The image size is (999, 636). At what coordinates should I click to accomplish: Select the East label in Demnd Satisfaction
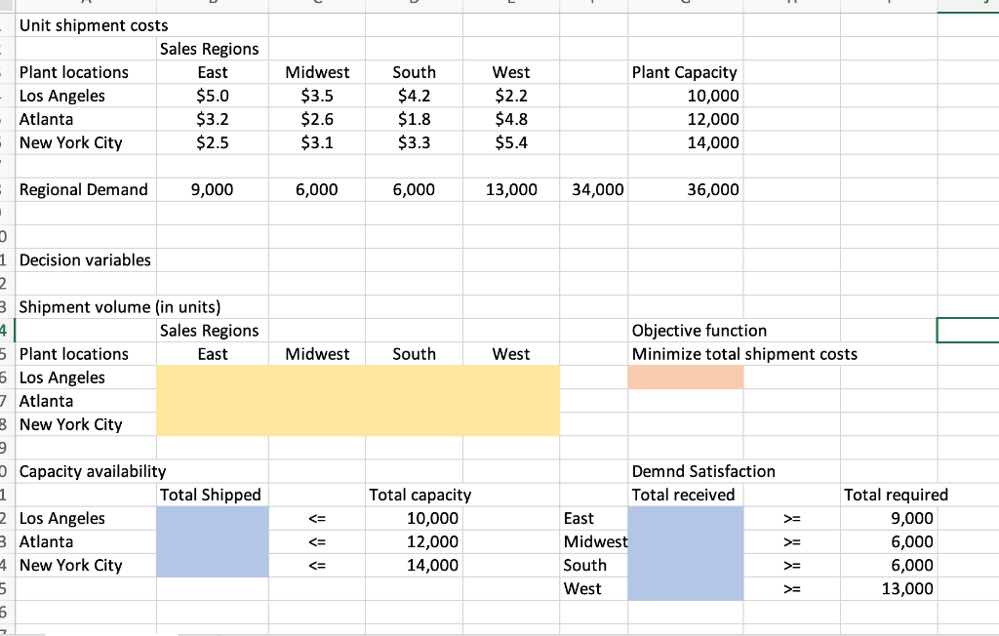579,519
